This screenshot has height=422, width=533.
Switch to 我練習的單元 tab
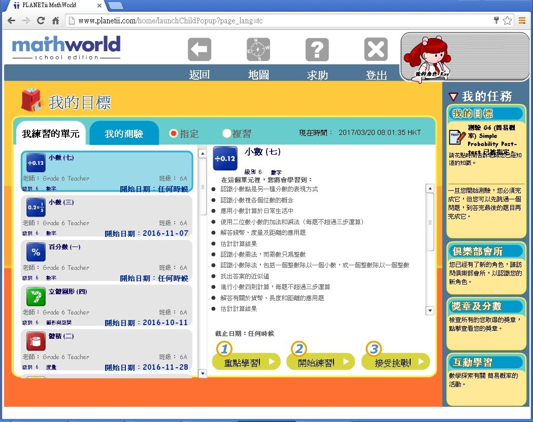pyautogui.click(x=51, y=134)
